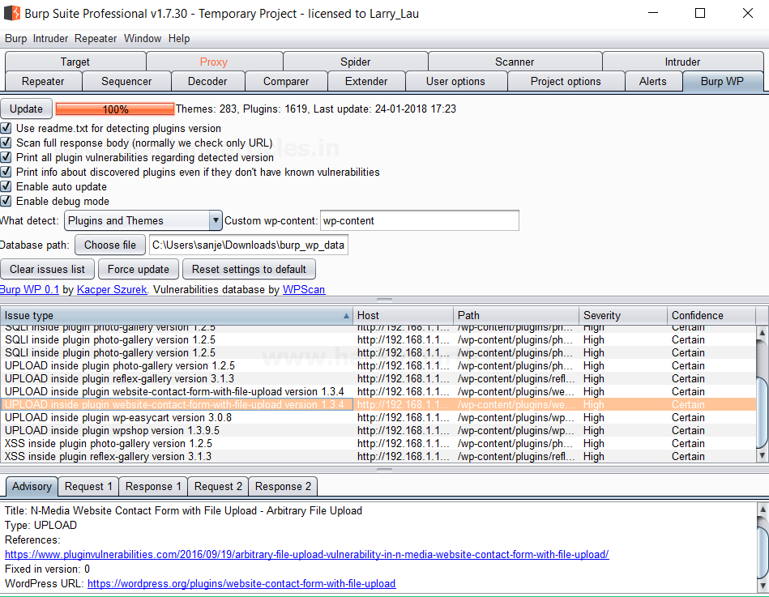Open the wordpress.org plugin URL link
Image resolution: width=769 pixels, height=597 pixels.
pos(241,584)
